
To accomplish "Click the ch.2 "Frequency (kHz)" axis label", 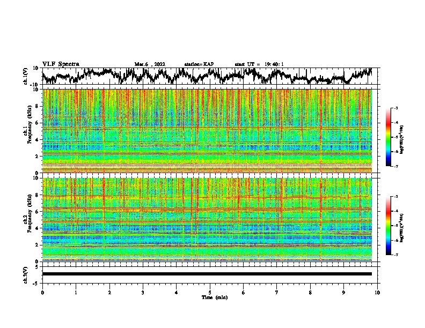I will click(30, 213).
